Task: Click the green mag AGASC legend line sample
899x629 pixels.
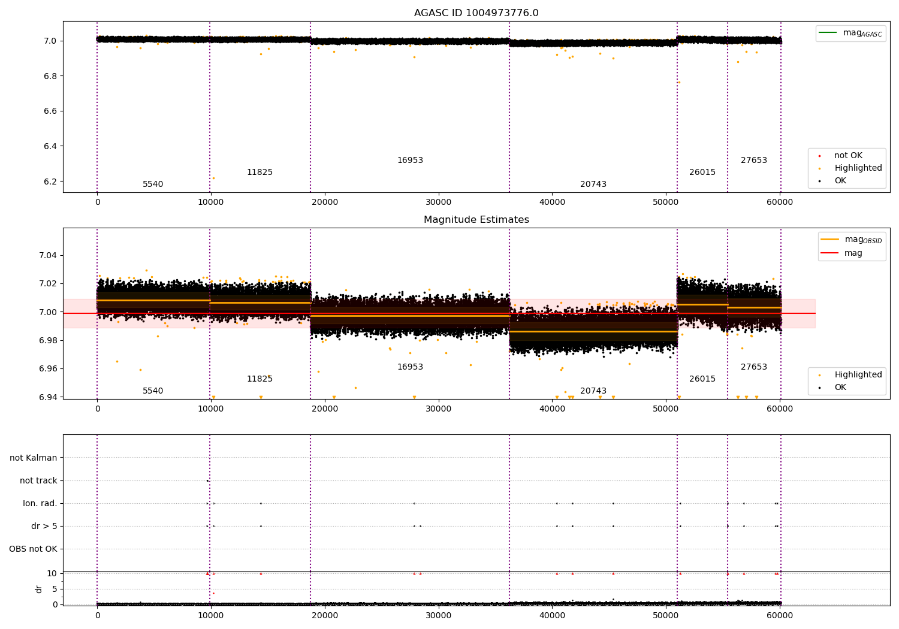Action: 828,33
